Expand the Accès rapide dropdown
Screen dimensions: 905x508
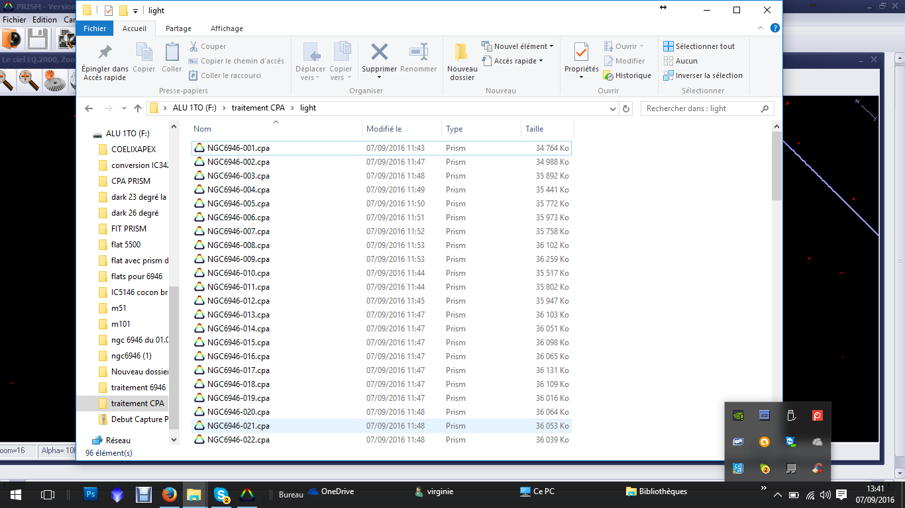[x=512, y=61]
